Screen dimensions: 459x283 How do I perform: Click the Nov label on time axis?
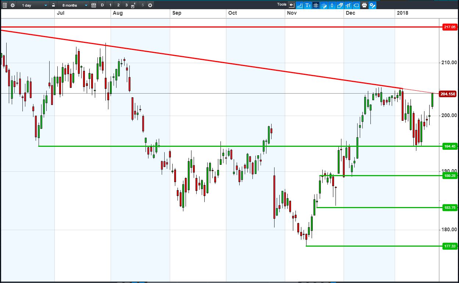coord(292,13)
